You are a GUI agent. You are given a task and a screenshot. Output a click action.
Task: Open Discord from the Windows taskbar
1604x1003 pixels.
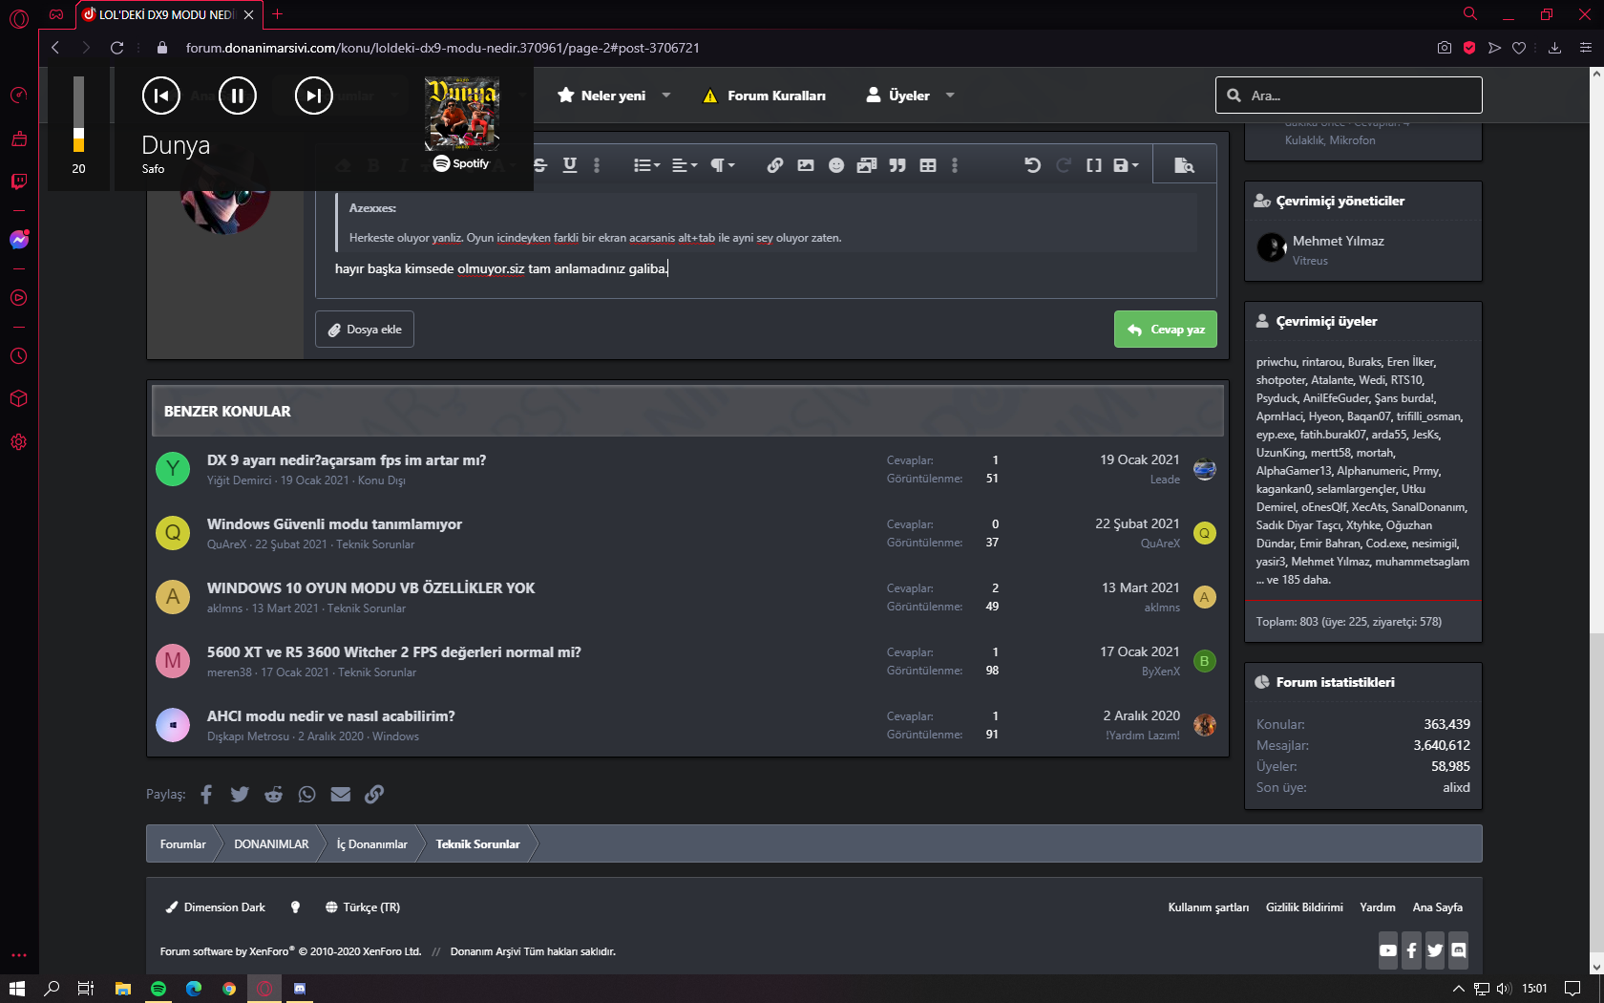[x=300, y=989]
